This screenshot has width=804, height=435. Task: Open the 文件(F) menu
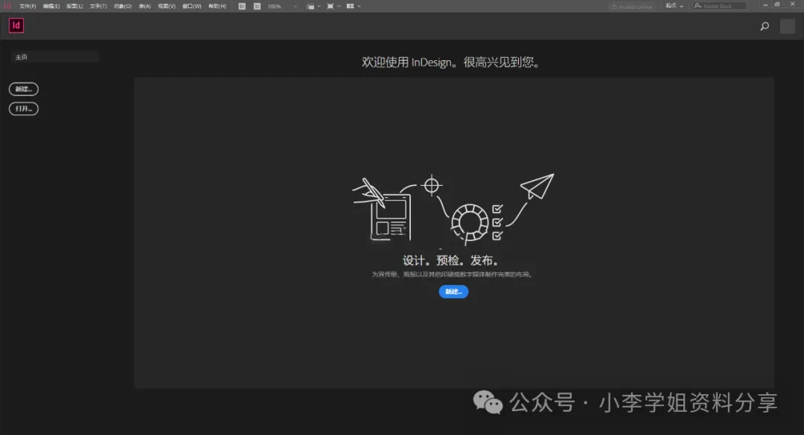click(28, 6)
